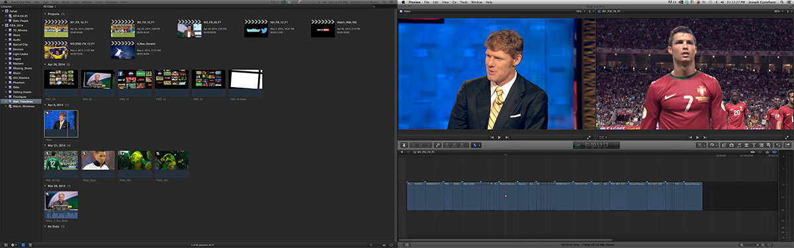Click the import media arrow icon in toolbar

[404, 145]
